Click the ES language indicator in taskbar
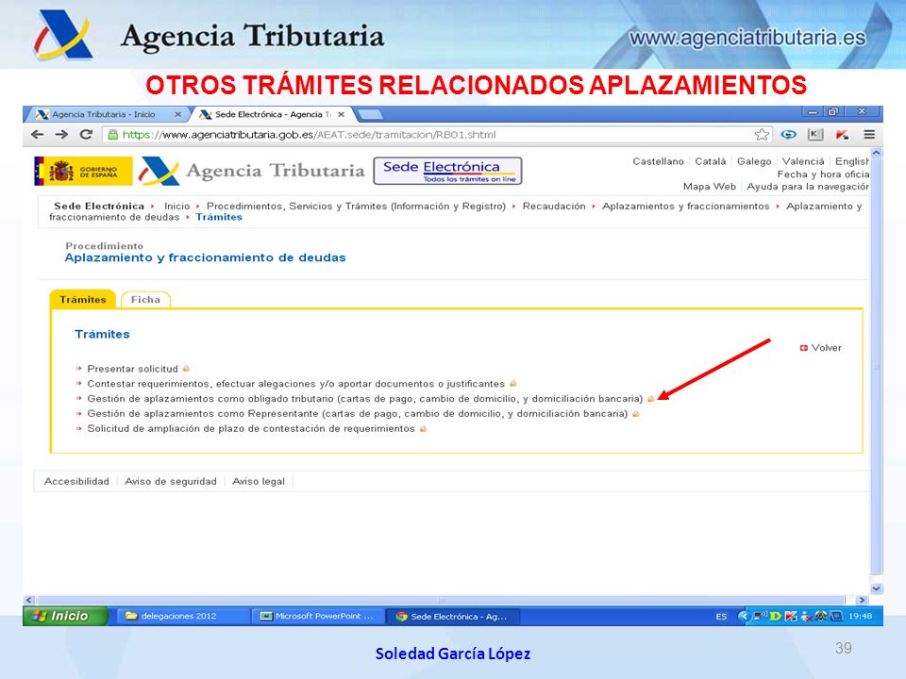Screen dimensions: 906x679 pos(721,617)
